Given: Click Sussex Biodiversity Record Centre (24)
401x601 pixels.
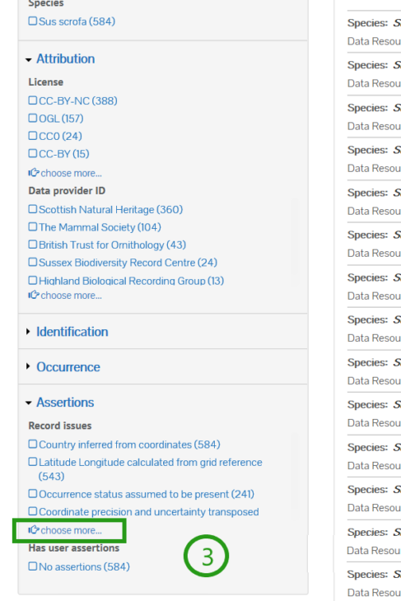Looking at the screenshot, I should (128, 263).
